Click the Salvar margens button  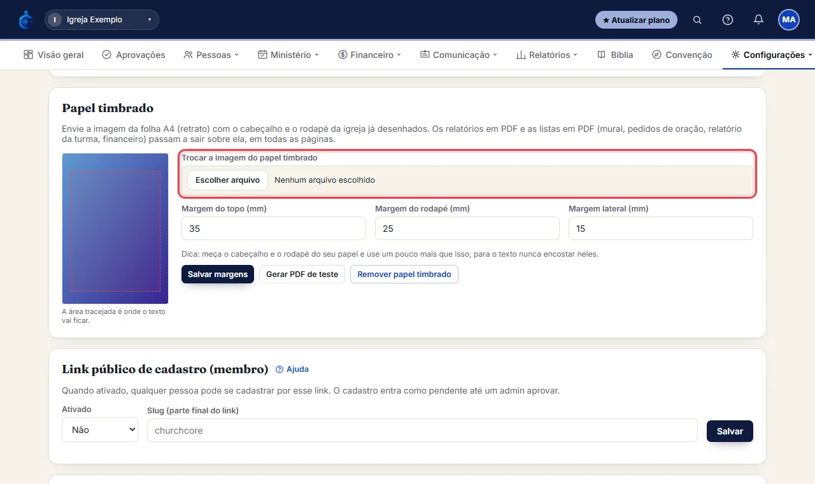click(218, 274)
